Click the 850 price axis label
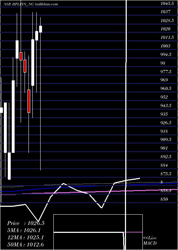This screenshot has width=178, height=250. 164,199
